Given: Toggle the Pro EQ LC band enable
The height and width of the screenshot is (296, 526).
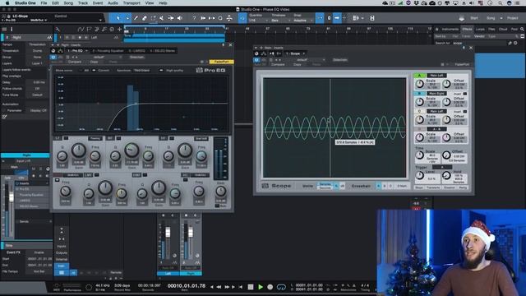Looking at the screenshot, I should click(57, 180).
